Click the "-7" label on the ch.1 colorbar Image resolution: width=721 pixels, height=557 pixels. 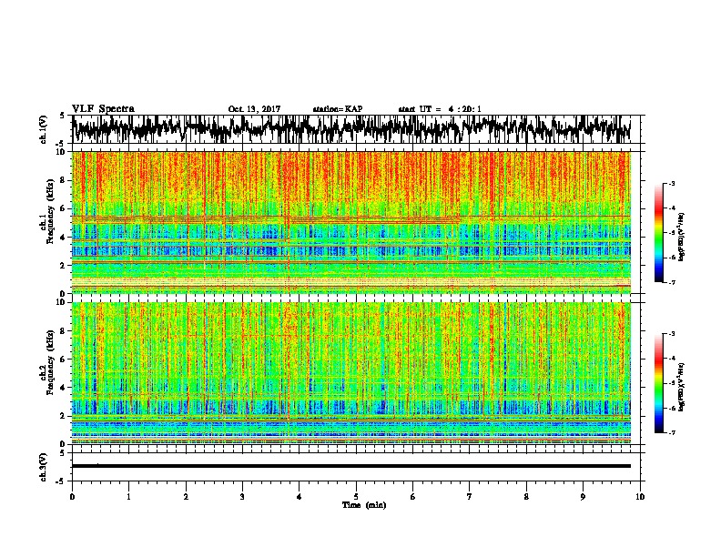click(x=672, y=282)
